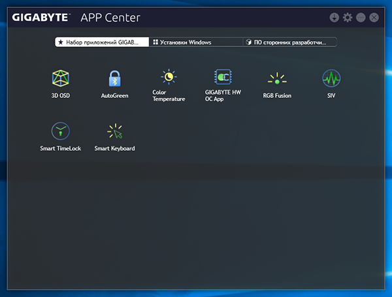Launch AutoGreen via its padlock icon
This screenshot has width=392, height=297.
114,79
